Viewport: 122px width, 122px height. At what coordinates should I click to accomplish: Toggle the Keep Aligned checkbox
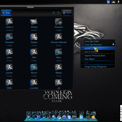pyautogui.click(x=83, y=59)
